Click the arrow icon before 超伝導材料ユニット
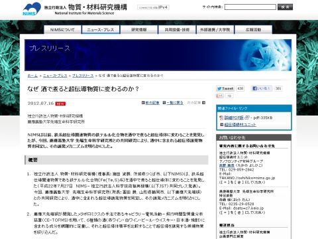318x239 pixels. pos(222,125)
